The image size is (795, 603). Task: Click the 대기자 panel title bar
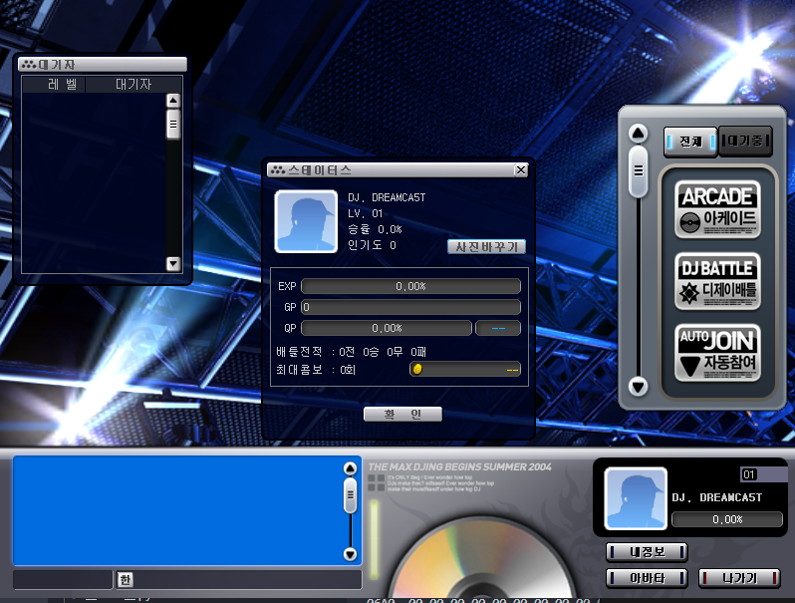point(103,65)
